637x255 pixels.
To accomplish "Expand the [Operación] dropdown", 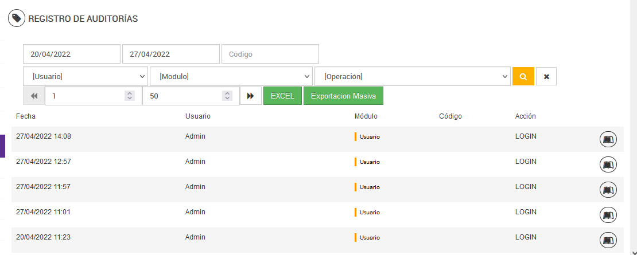I will (x=412, y=76).
